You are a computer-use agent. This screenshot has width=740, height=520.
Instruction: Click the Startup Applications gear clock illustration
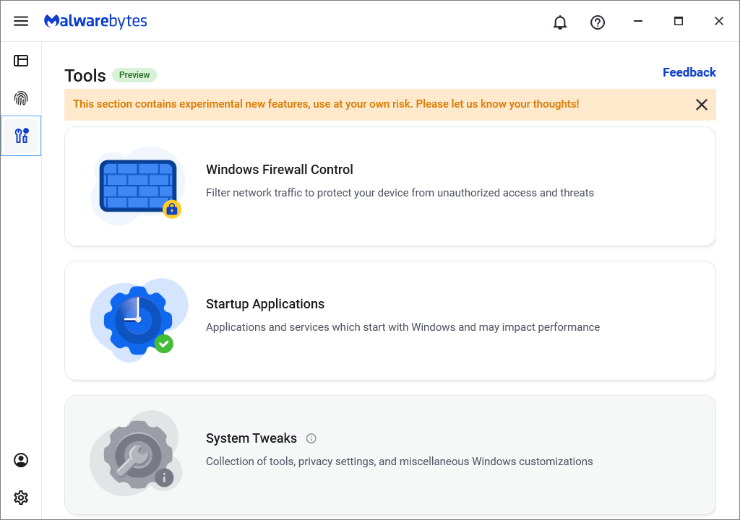[139, 321]
